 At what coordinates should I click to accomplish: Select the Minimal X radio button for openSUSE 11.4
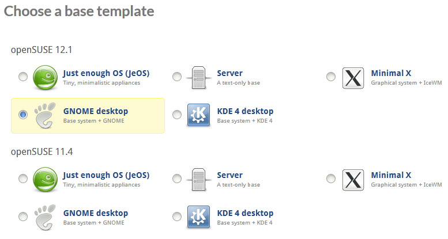pyautogui.click(x=331, y=179)
